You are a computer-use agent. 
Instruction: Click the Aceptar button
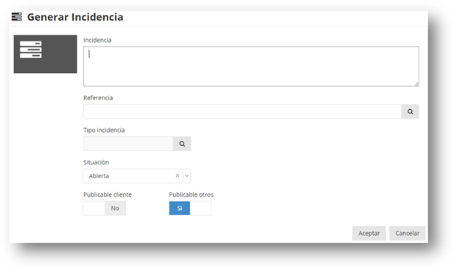pyautogui.click(x=369, y=233)
